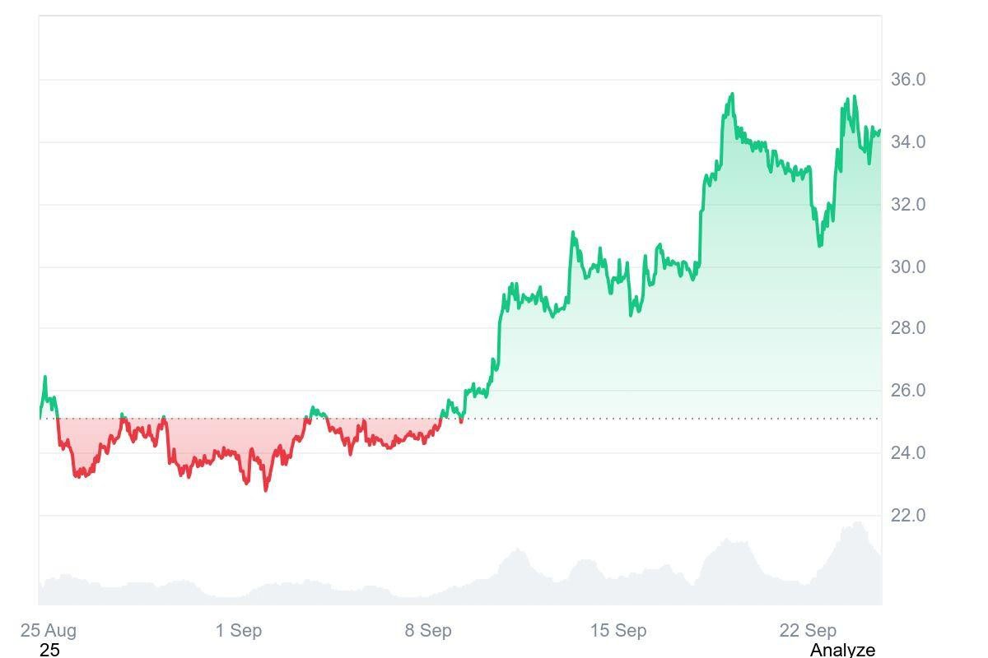988x658 pixels.
Task: Select the 1 Sep date label
Action: tap(239, 631)
